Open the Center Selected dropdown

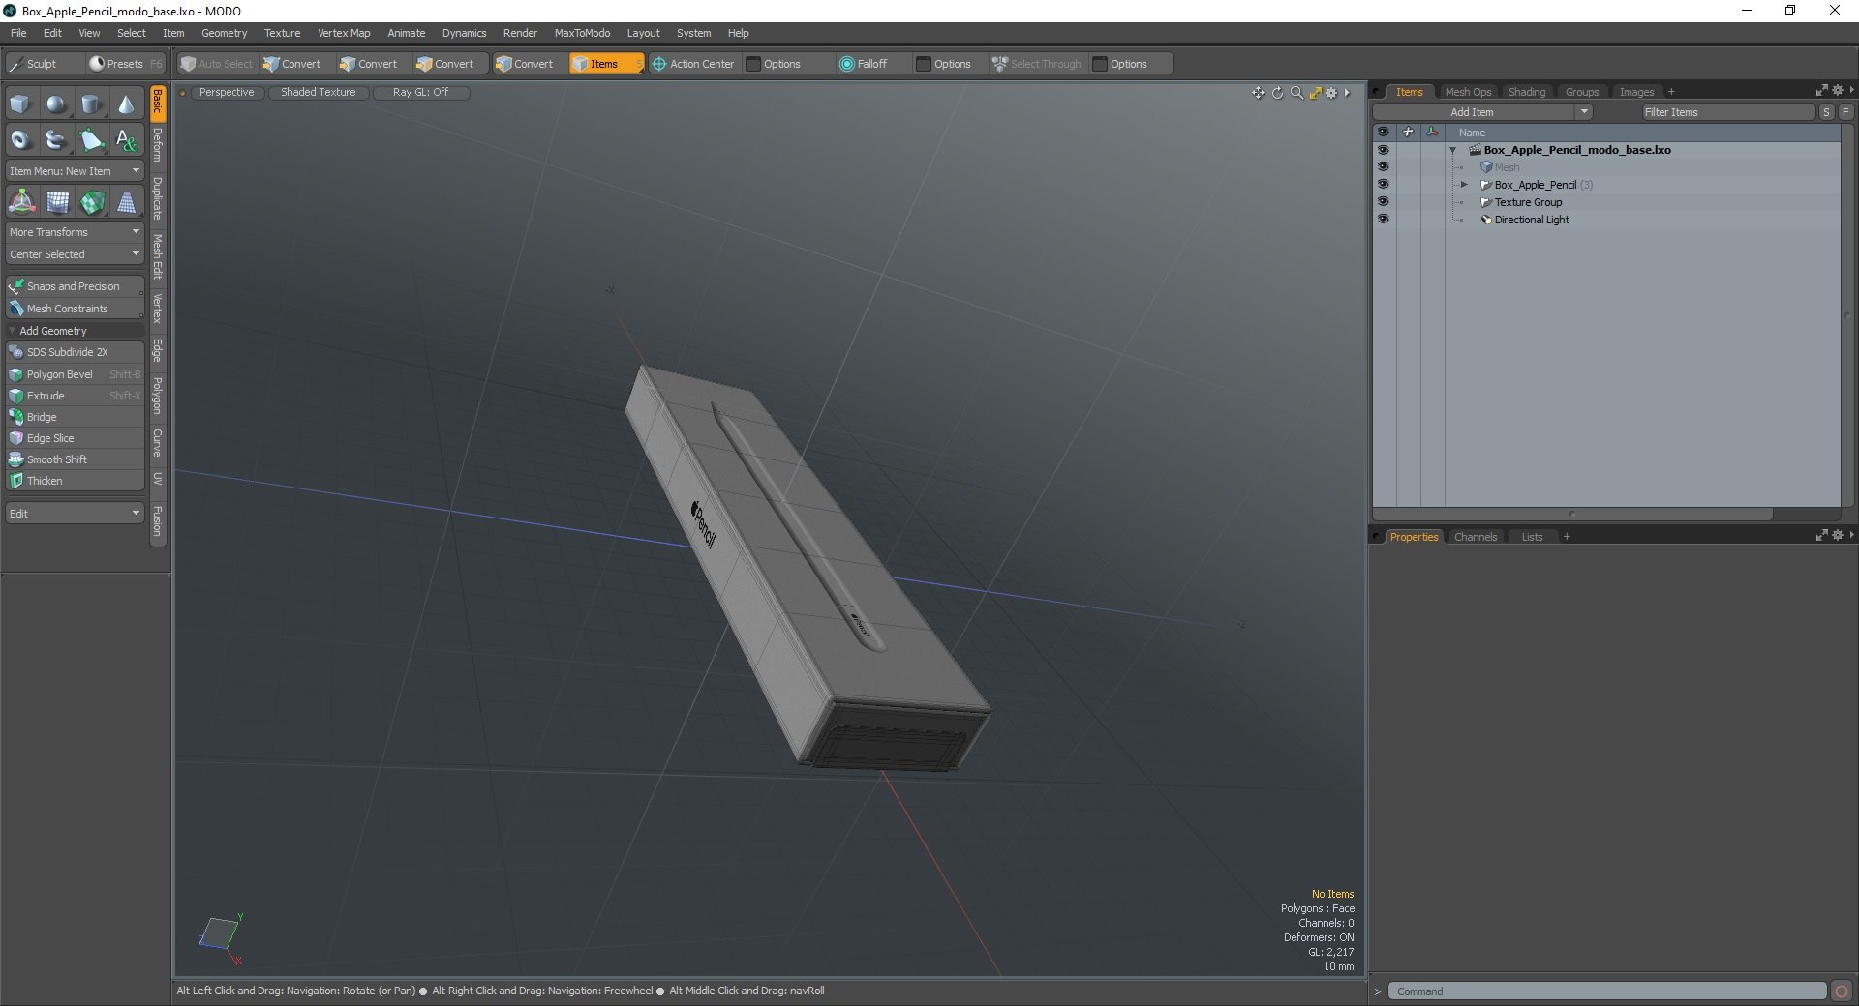coord(75,254)
